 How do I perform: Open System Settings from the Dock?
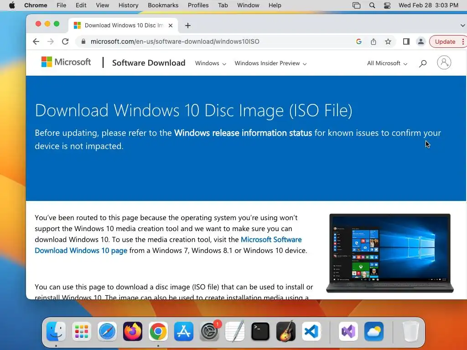point(209,331)
